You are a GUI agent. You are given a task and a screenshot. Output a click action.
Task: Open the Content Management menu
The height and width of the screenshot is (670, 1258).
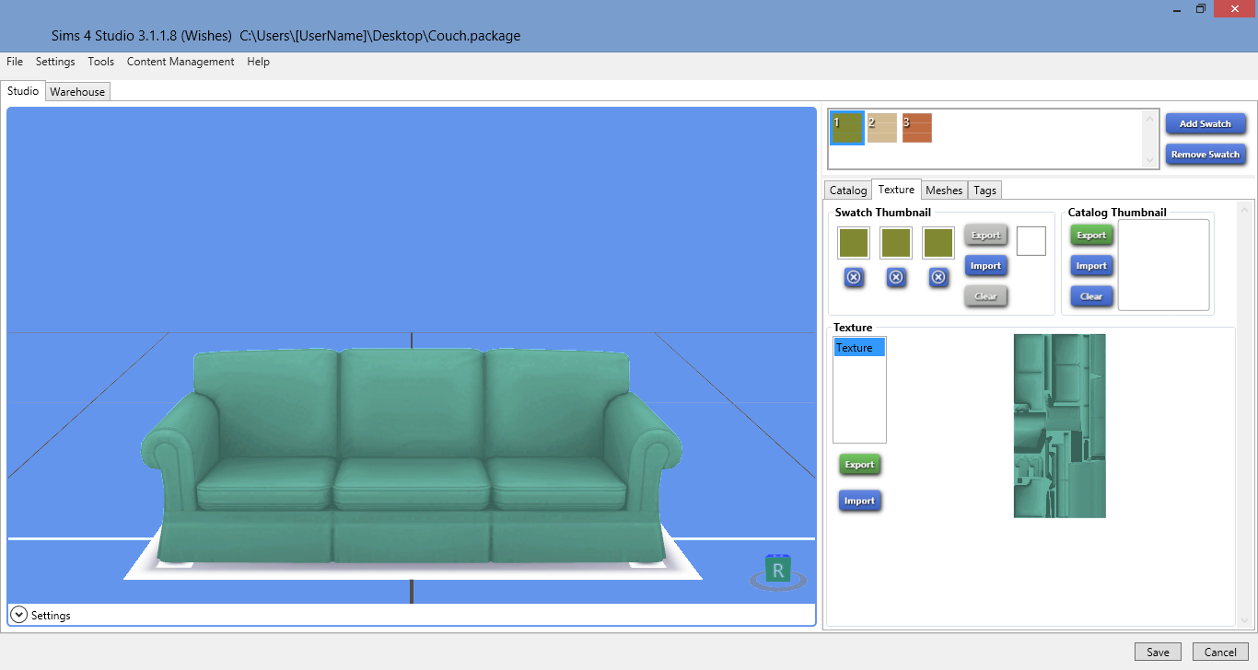[x=181, y=62]
